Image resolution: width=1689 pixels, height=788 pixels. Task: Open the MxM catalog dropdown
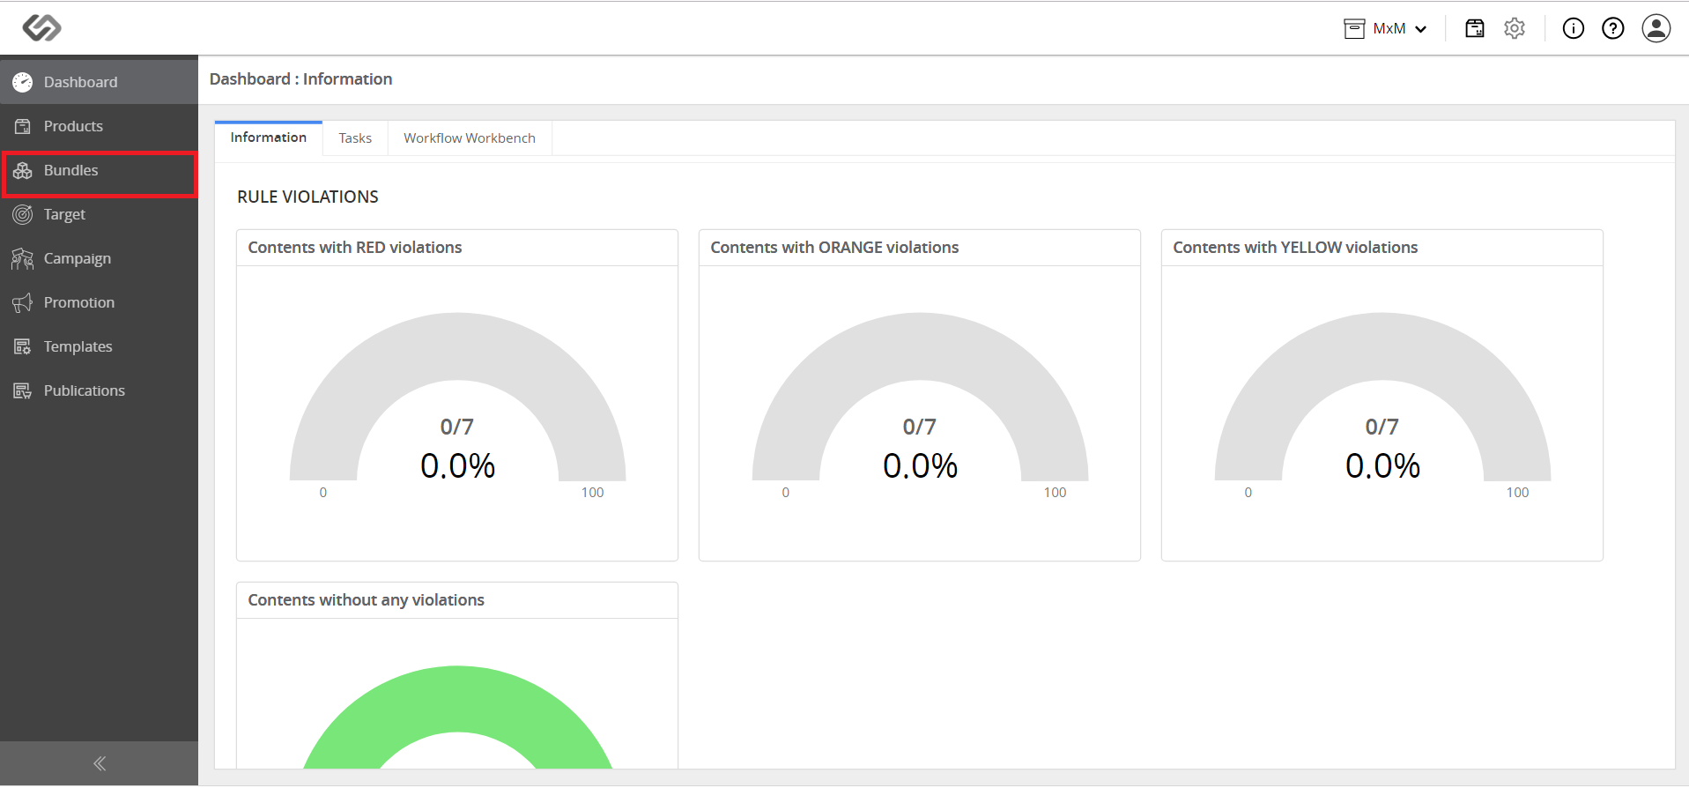[1386, 28]
